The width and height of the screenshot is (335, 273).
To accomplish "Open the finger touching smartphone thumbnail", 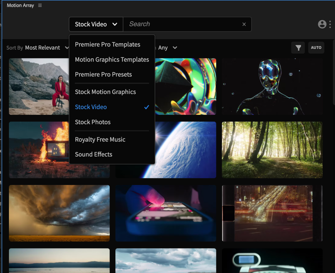I will (166, 213).
